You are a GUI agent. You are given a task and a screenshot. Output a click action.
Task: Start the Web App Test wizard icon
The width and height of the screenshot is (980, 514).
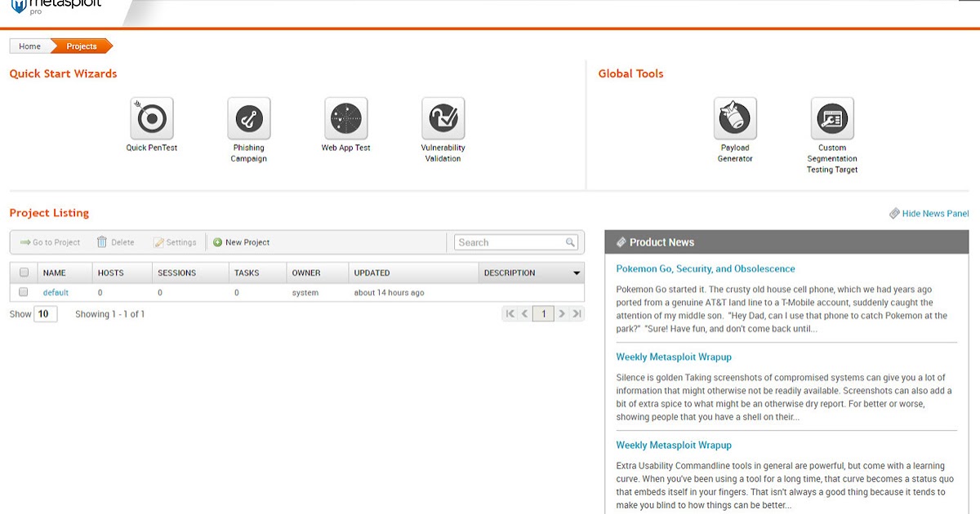pos(346,118)
